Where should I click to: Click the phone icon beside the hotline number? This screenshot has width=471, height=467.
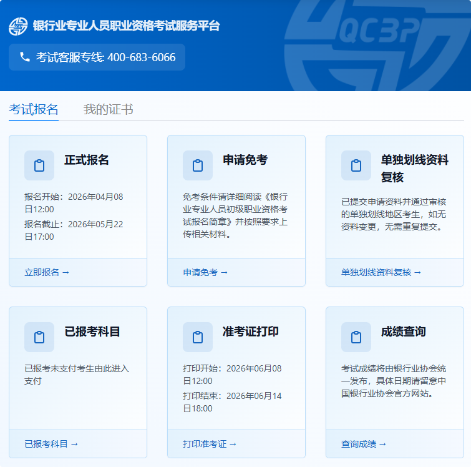[25, 57]
